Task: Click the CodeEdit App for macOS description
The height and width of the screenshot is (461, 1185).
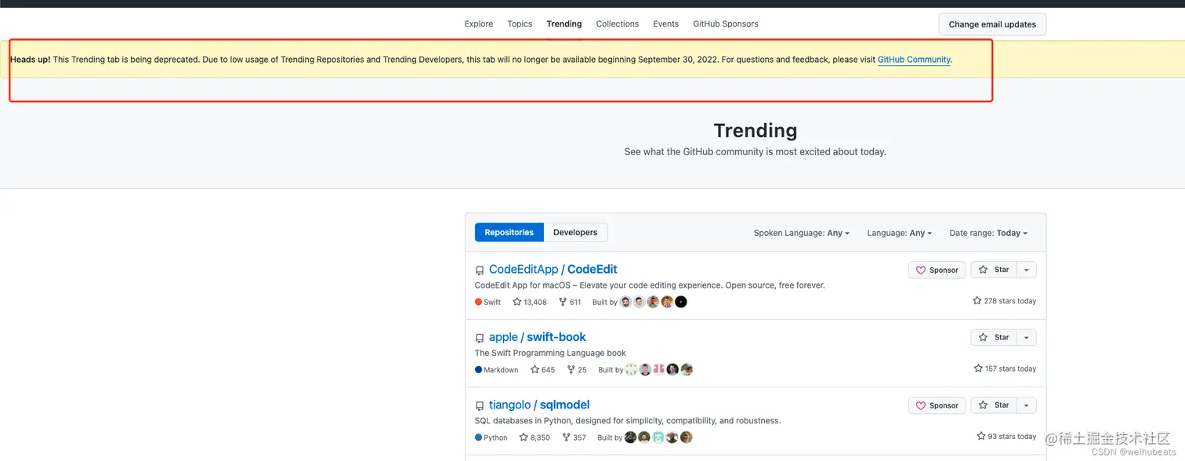Action: (x=650, y=285)
